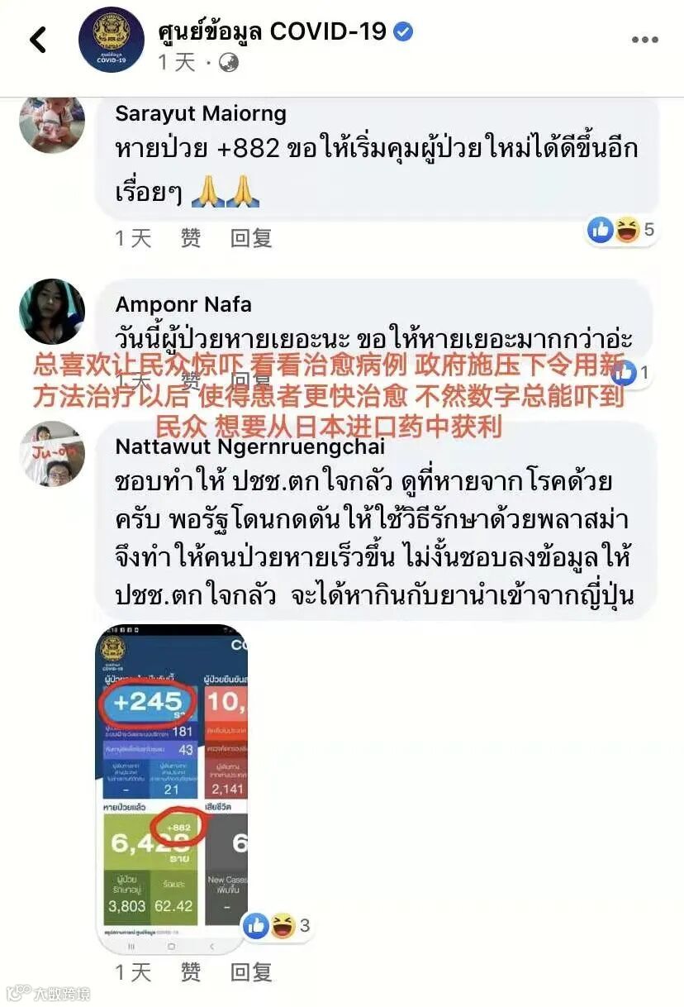Like Sarayut Maiorng's comment with 赞
684x1007 pixels.
191,238
